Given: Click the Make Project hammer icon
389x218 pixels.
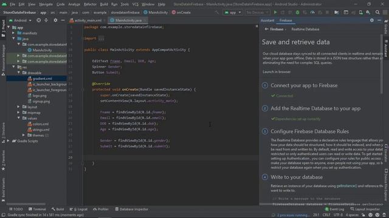Looking at the screenshot, I should coord(217,12).
